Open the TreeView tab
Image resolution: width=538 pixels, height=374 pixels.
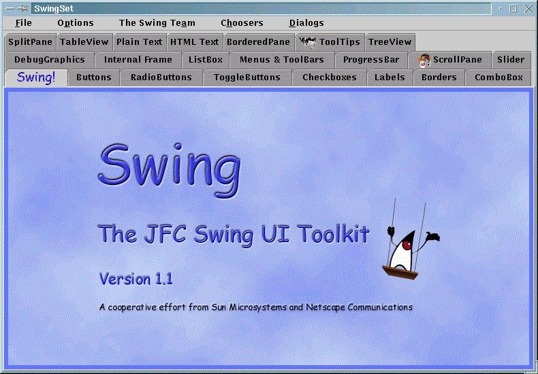tap(390, 42)
